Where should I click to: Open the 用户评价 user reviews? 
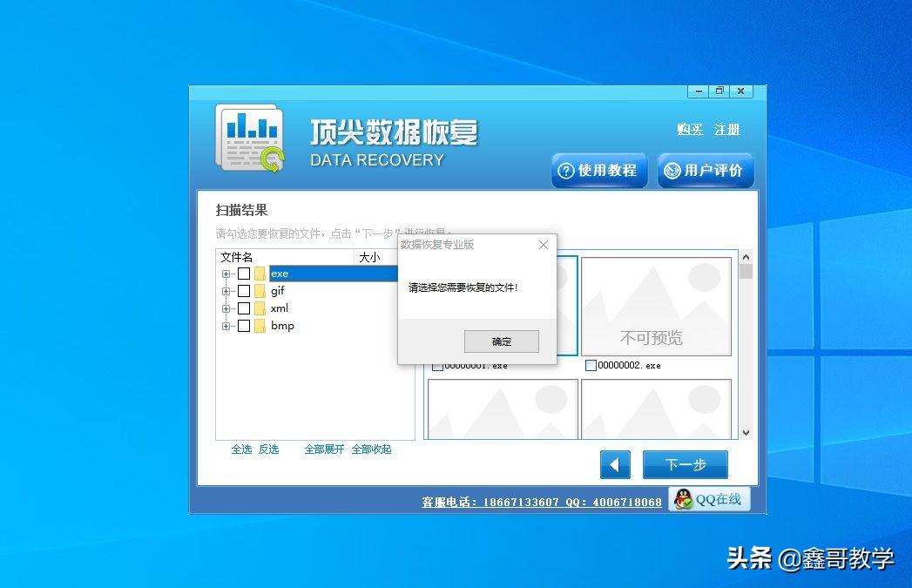(x=706, y=171)
